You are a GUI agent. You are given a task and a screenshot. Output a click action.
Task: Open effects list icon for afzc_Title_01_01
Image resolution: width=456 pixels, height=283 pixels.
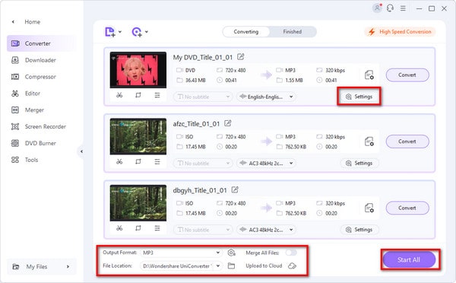pyautogui.click(x=157, y=161)
